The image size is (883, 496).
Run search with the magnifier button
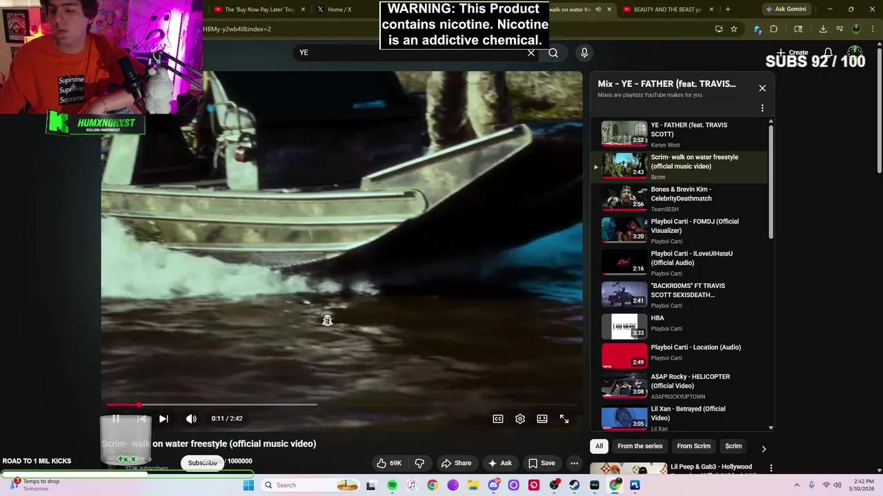coord(553,52)
